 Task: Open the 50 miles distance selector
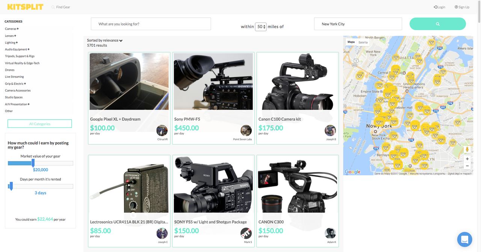click(x=261, y=27)
